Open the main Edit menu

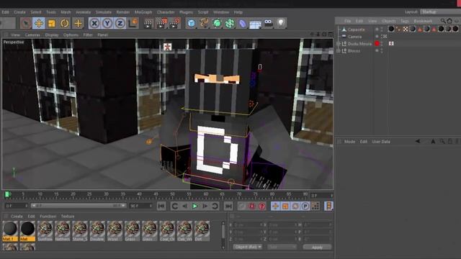[5, 12]
